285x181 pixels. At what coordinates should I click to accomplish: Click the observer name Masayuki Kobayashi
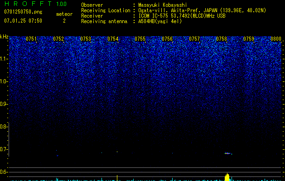(x=163, y=5)
